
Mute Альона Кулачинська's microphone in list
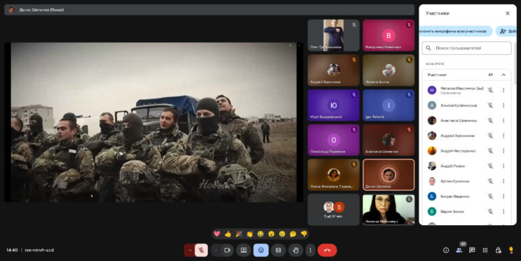click(x=490, y=105)
